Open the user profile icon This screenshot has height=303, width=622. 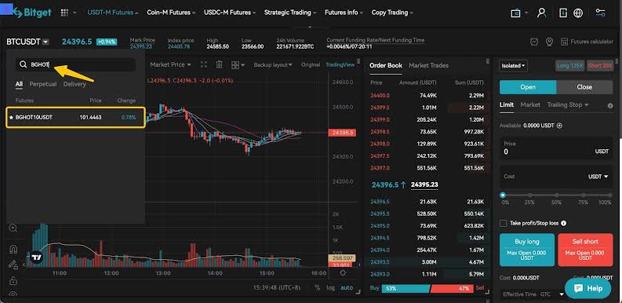(541, 13)
